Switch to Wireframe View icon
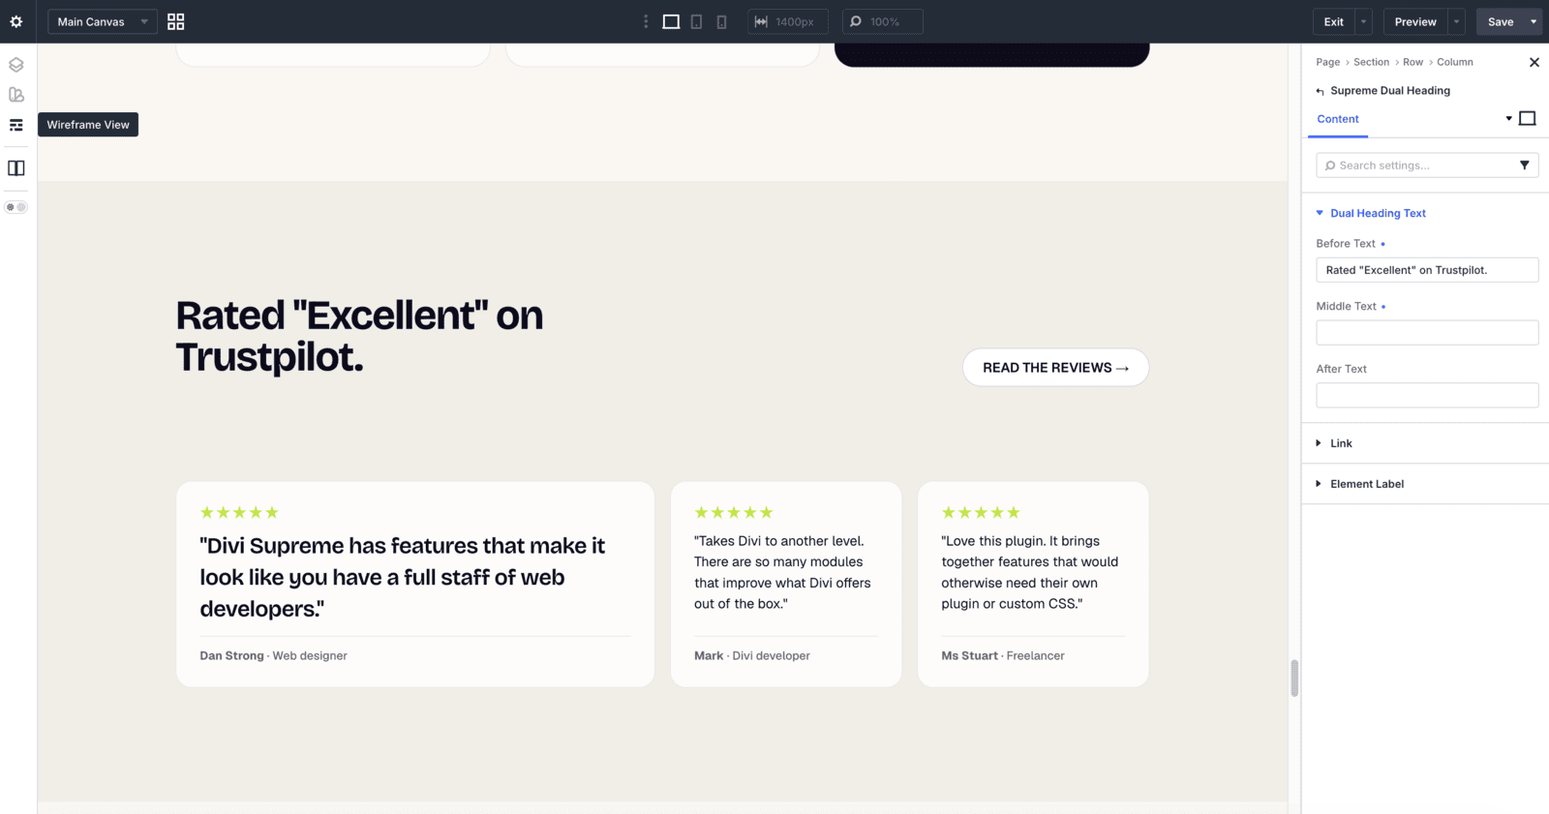1549x814 pixels. click(16, 125)
